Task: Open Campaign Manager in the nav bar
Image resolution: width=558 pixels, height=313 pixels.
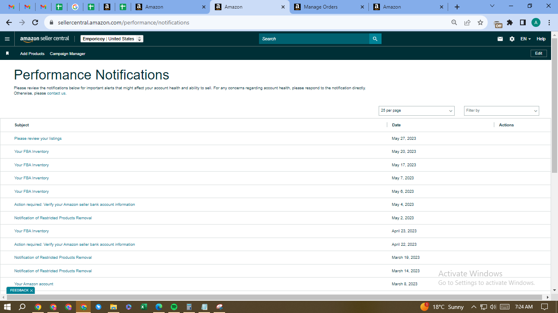Action: 67,53
